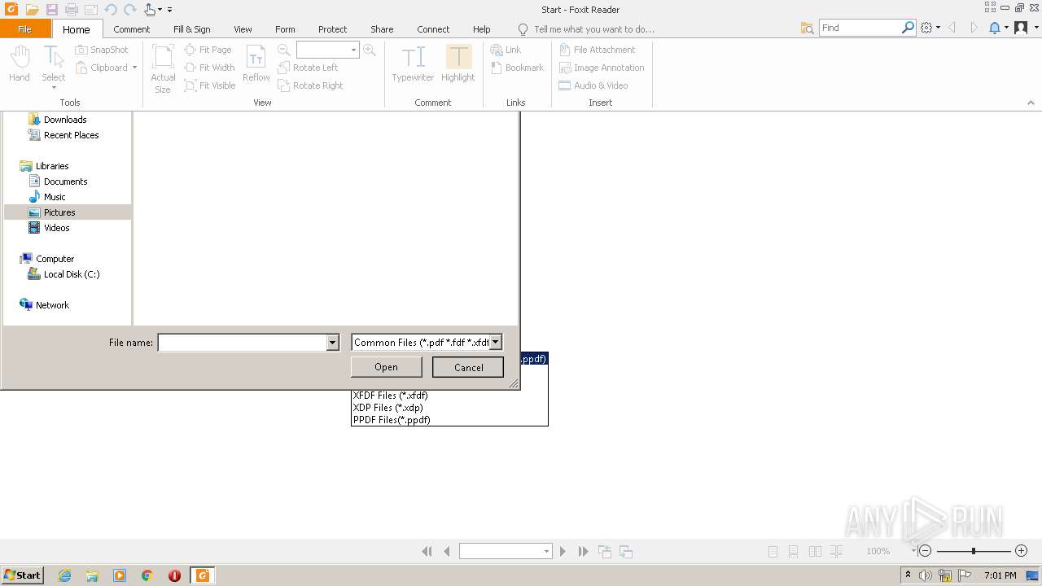Click the Bookmark tool

pos(517,68)
